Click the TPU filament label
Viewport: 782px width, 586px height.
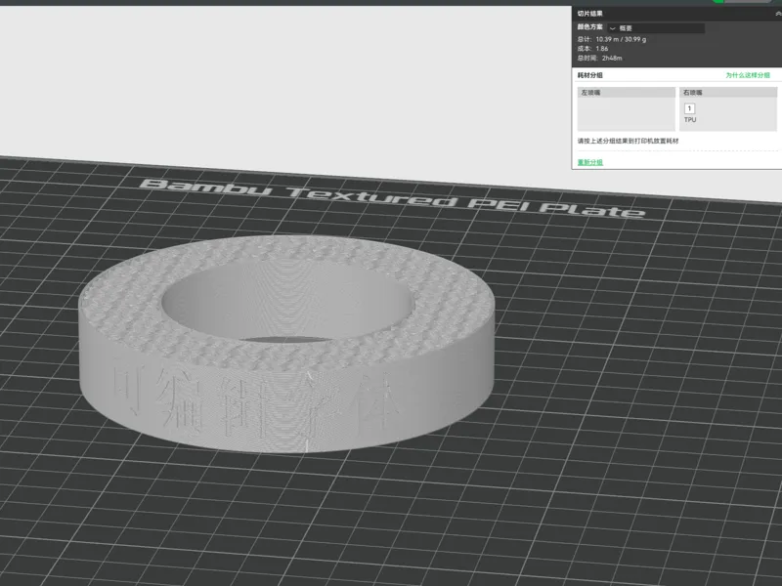click(690, 119)
